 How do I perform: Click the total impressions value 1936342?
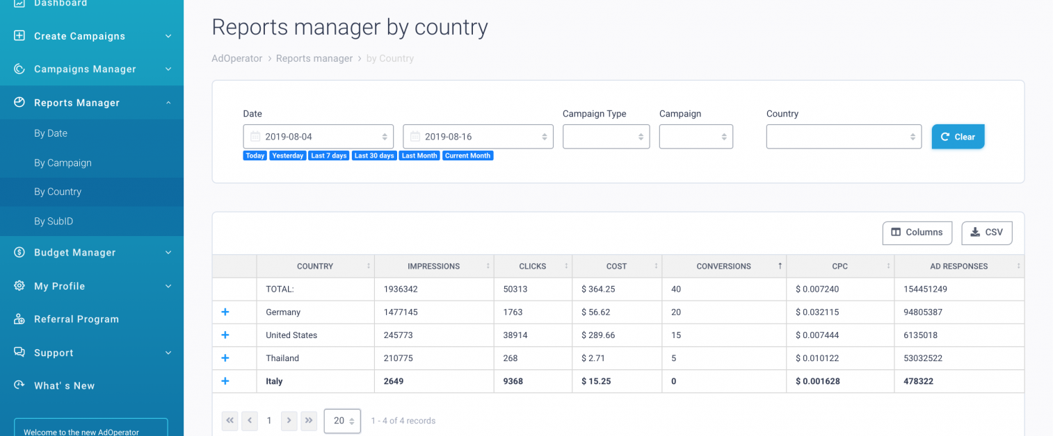(x=401, y=289)
